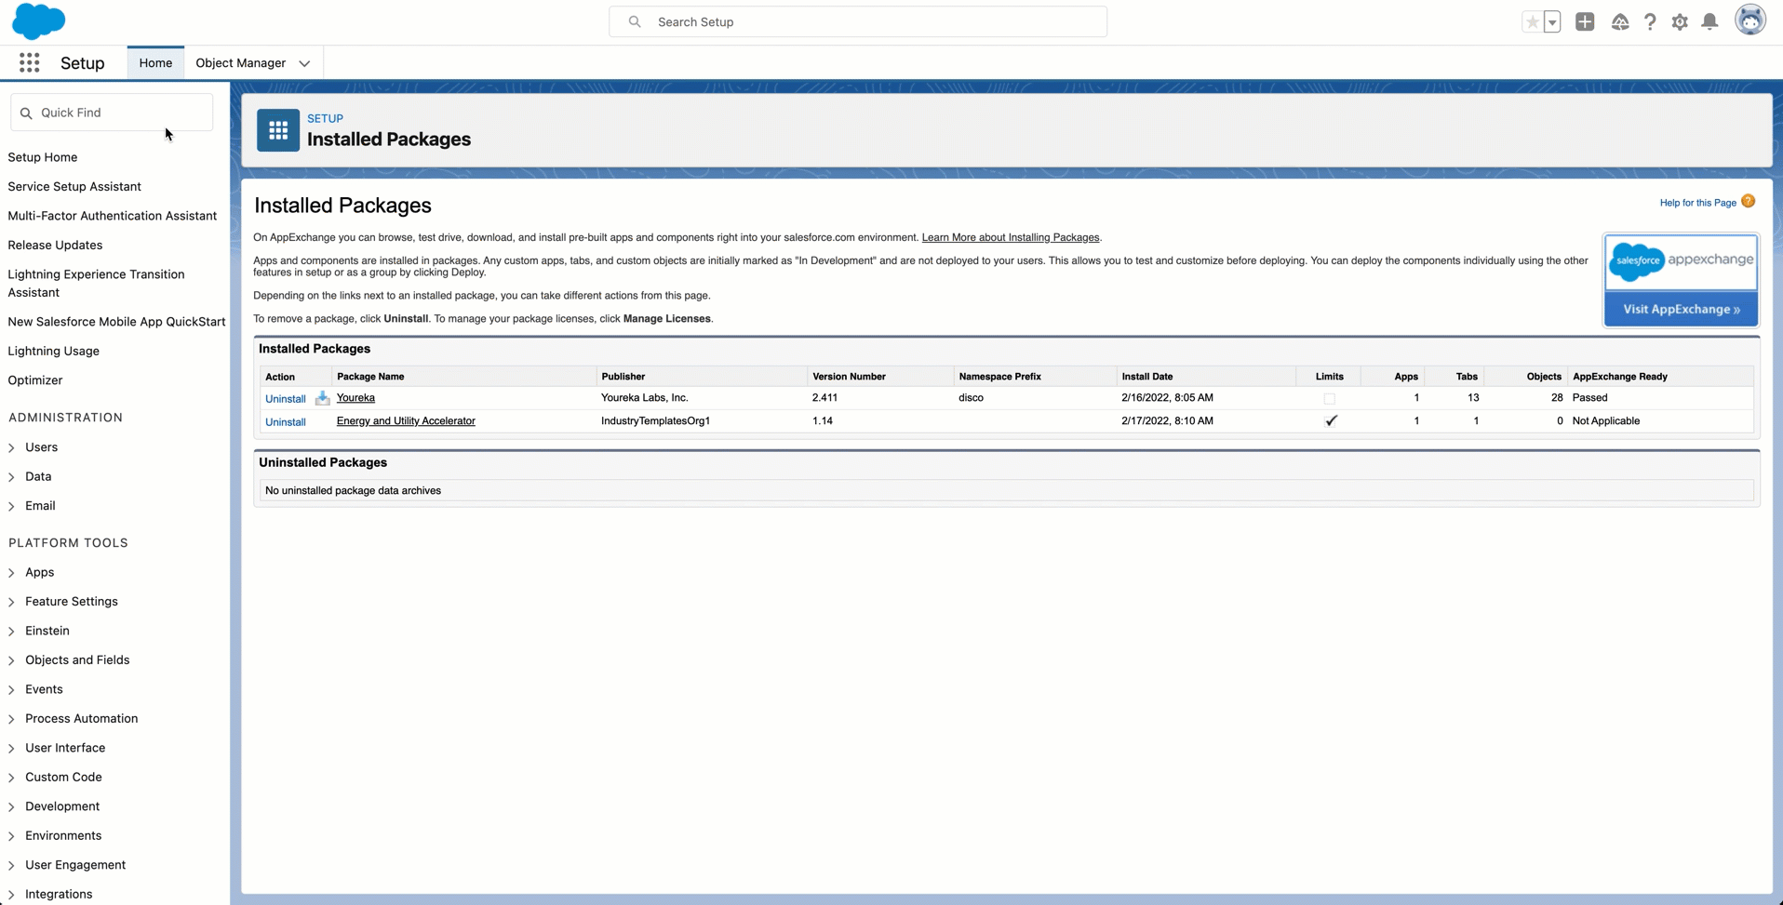Image resolution: width=1783 pixels, height=905 pixels.
Task: Expand the Email section
Action: pos(12,506)
